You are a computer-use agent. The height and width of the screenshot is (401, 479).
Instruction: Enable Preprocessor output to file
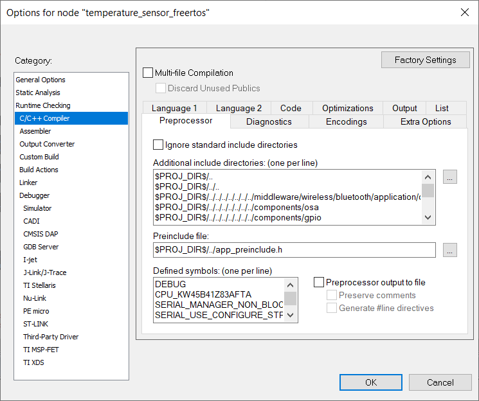point(319,282)
